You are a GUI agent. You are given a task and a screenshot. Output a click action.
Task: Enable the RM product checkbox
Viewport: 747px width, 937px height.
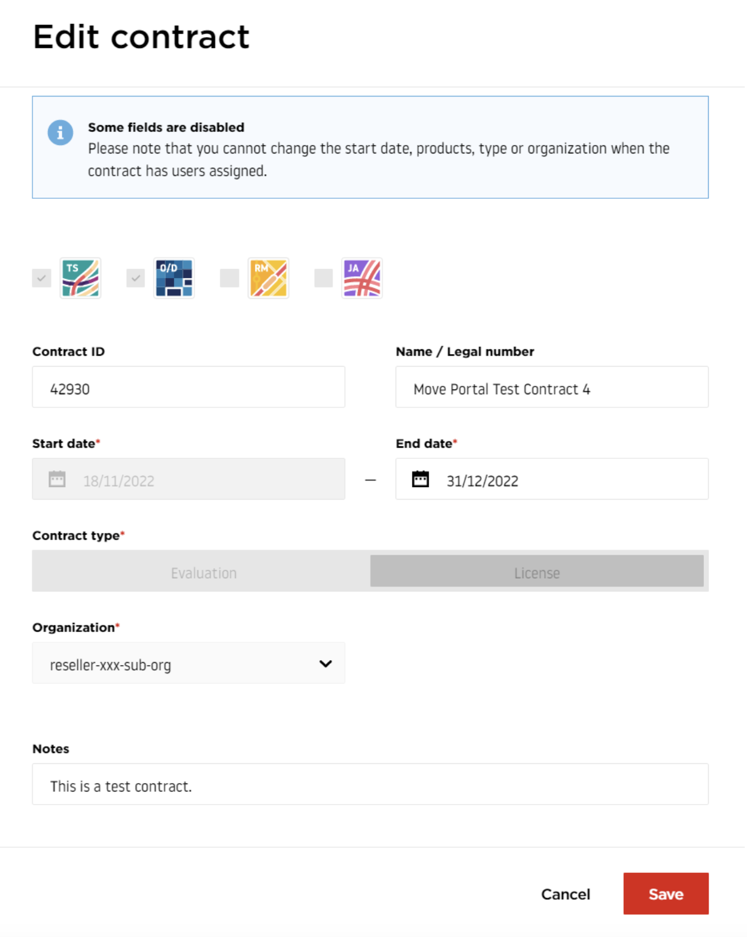click(x=230, y=278)
